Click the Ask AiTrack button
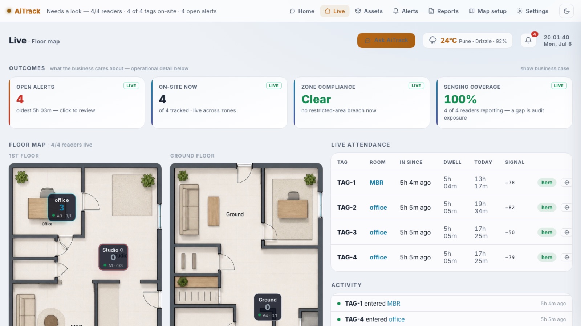Viewport: 581px width, 326px height. coord(386,41)
